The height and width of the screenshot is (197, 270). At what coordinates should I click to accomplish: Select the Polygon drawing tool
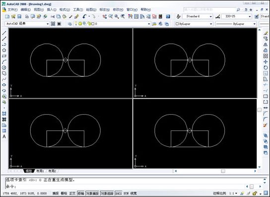point(4,50)
